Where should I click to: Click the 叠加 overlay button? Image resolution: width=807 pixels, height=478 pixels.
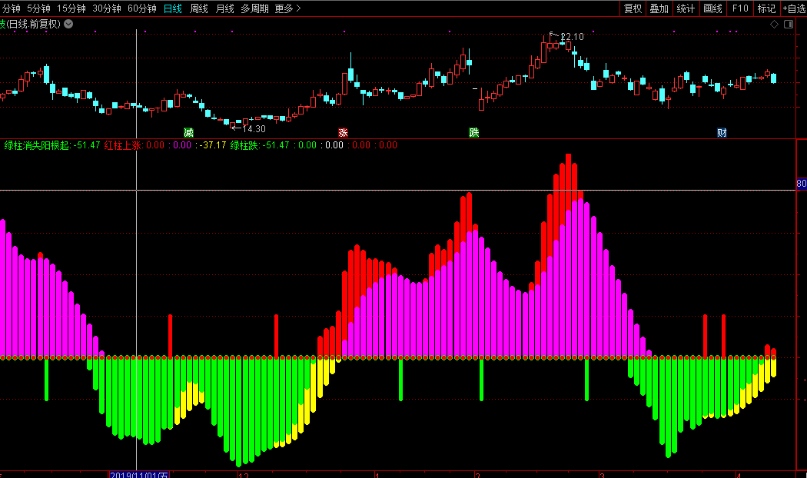coord(659,8)
